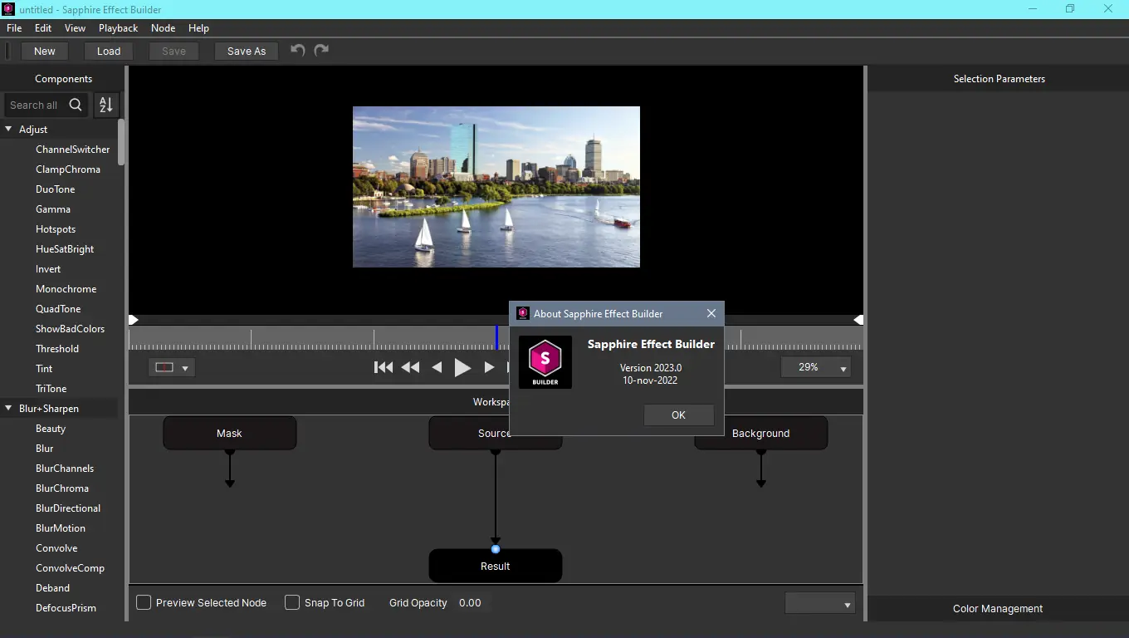Select the BlurMotion component
The image size is (1129, 638).
61,528
